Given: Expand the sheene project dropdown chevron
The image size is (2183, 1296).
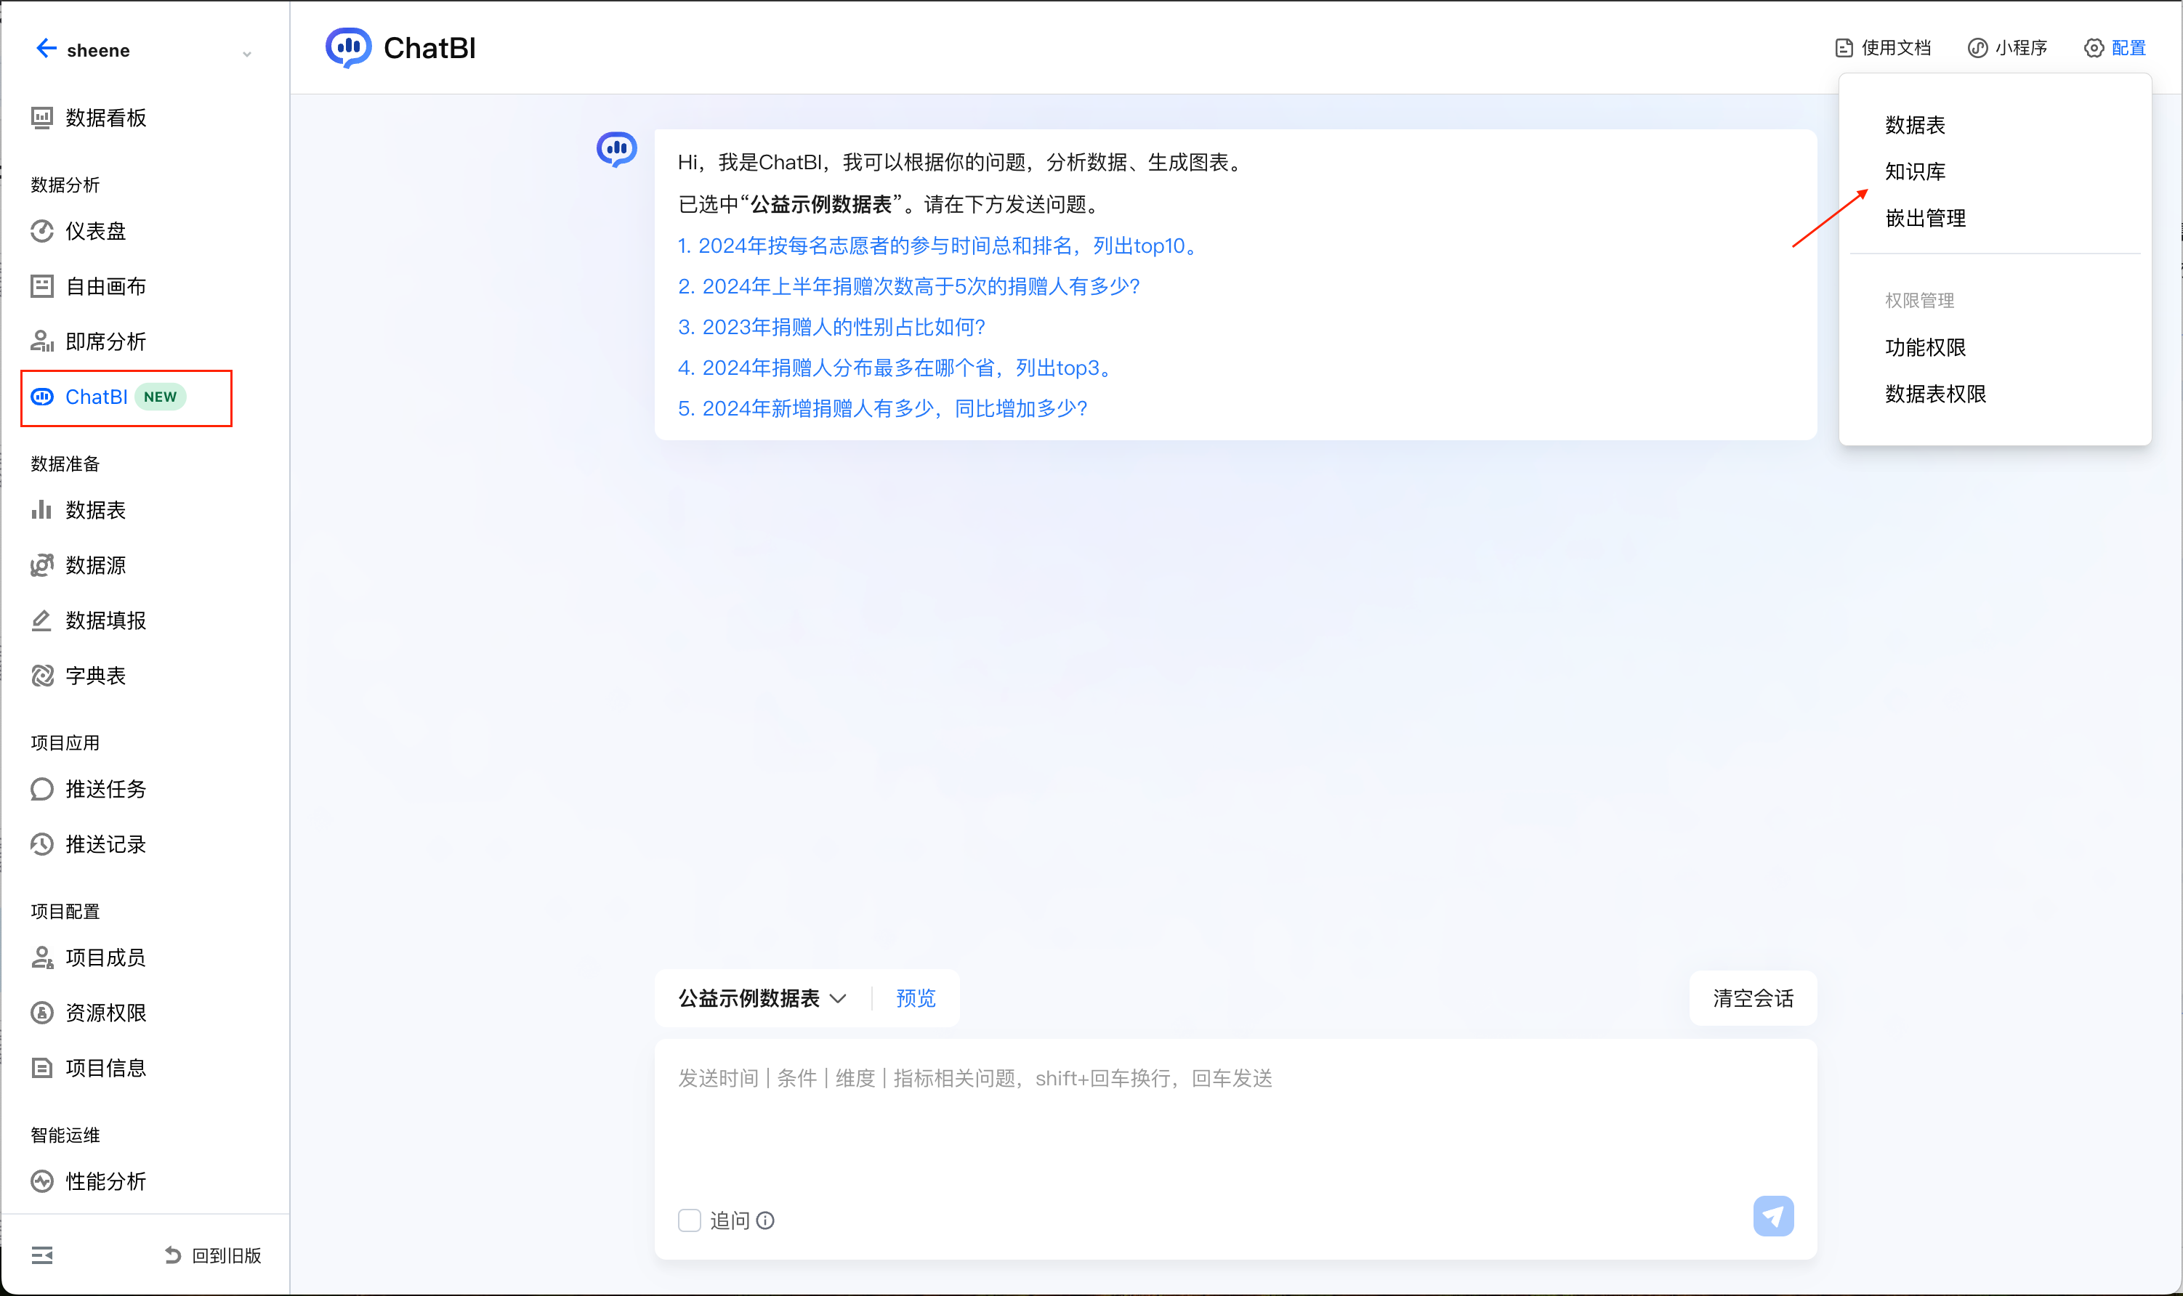Looking at the screenshot, I should coord(247,54).
